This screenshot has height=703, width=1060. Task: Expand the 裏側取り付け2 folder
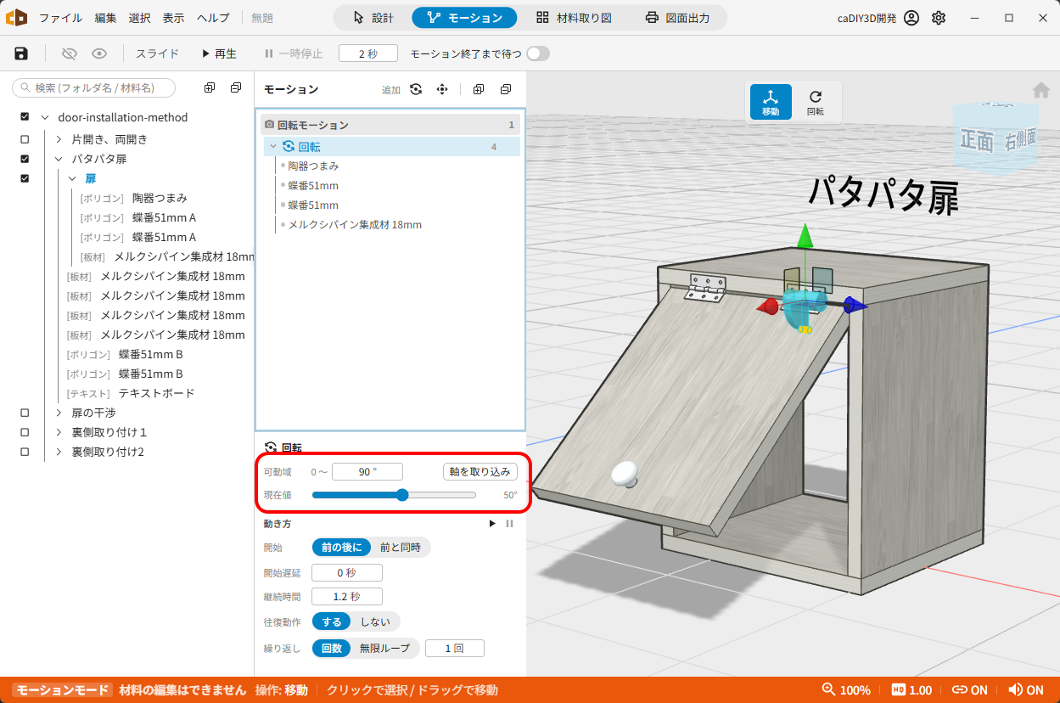tap(59, 452)
